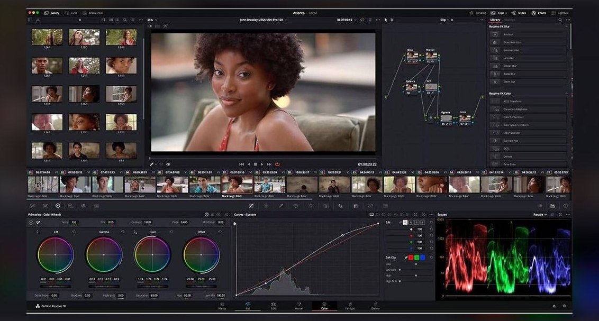
Task: Select the Lens Blur effect
Action: click(x=528, y=58)
